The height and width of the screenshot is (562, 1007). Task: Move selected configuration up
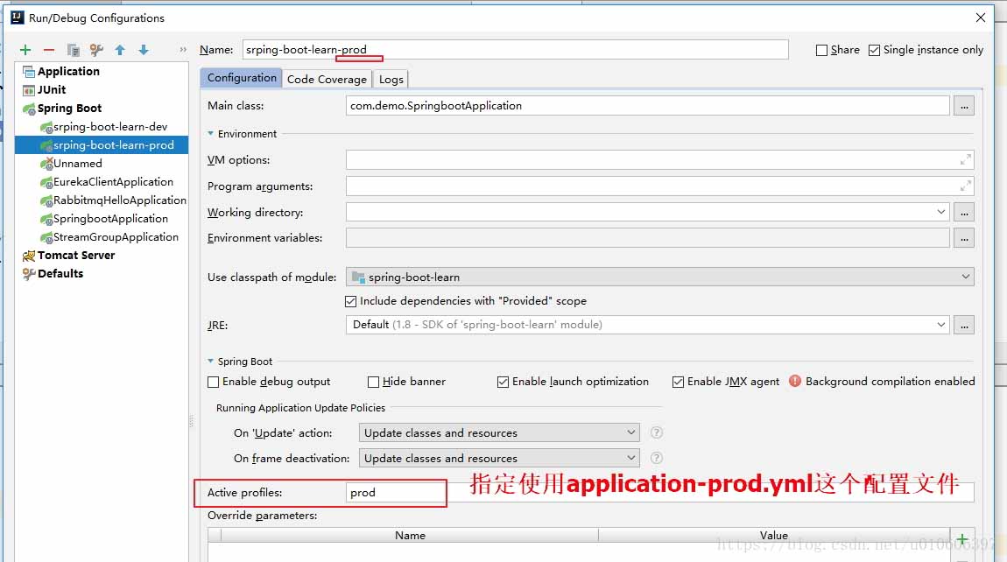tap(120, 50)
